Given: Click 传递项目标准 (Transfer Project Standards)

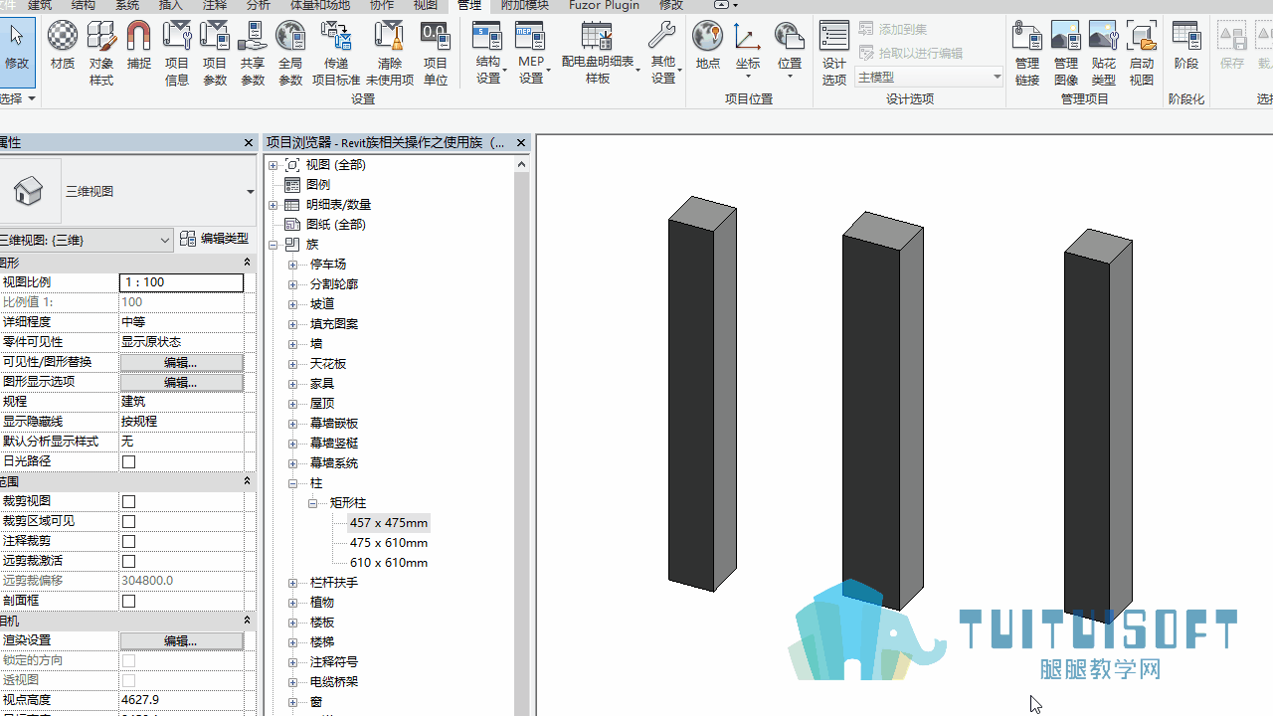Looking at the screenshot, I should pos(336,53).
